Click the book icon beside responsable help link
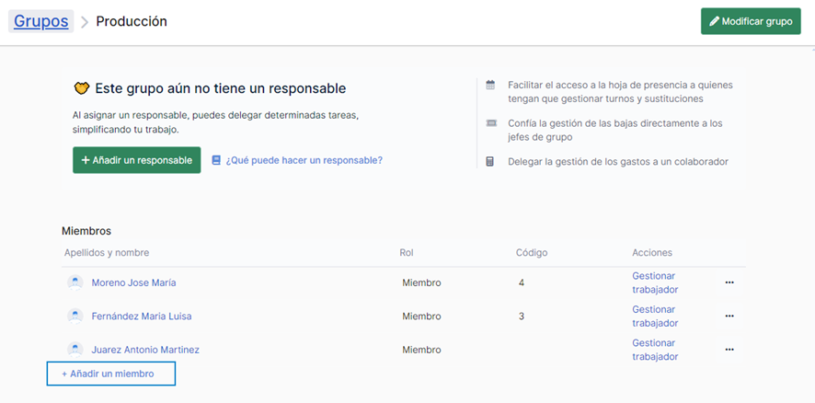The height and width of the screenshot is (403, 815). (x=216, y=160)
